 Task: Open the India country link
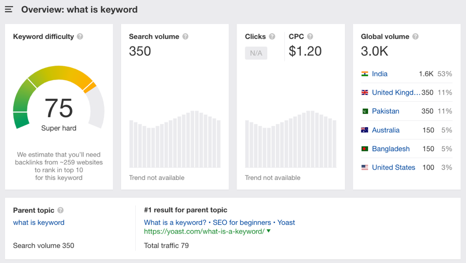click(x=380, y=74)
